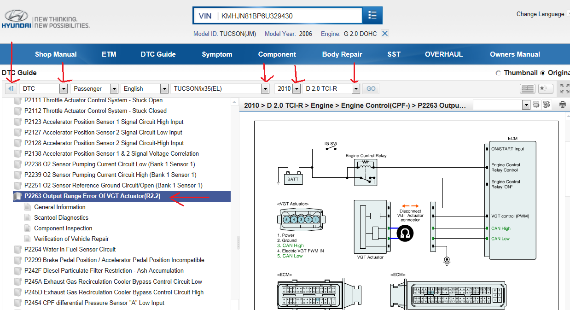Select the Original view radio button
The image size is (570, 310).
click(543, 73)
